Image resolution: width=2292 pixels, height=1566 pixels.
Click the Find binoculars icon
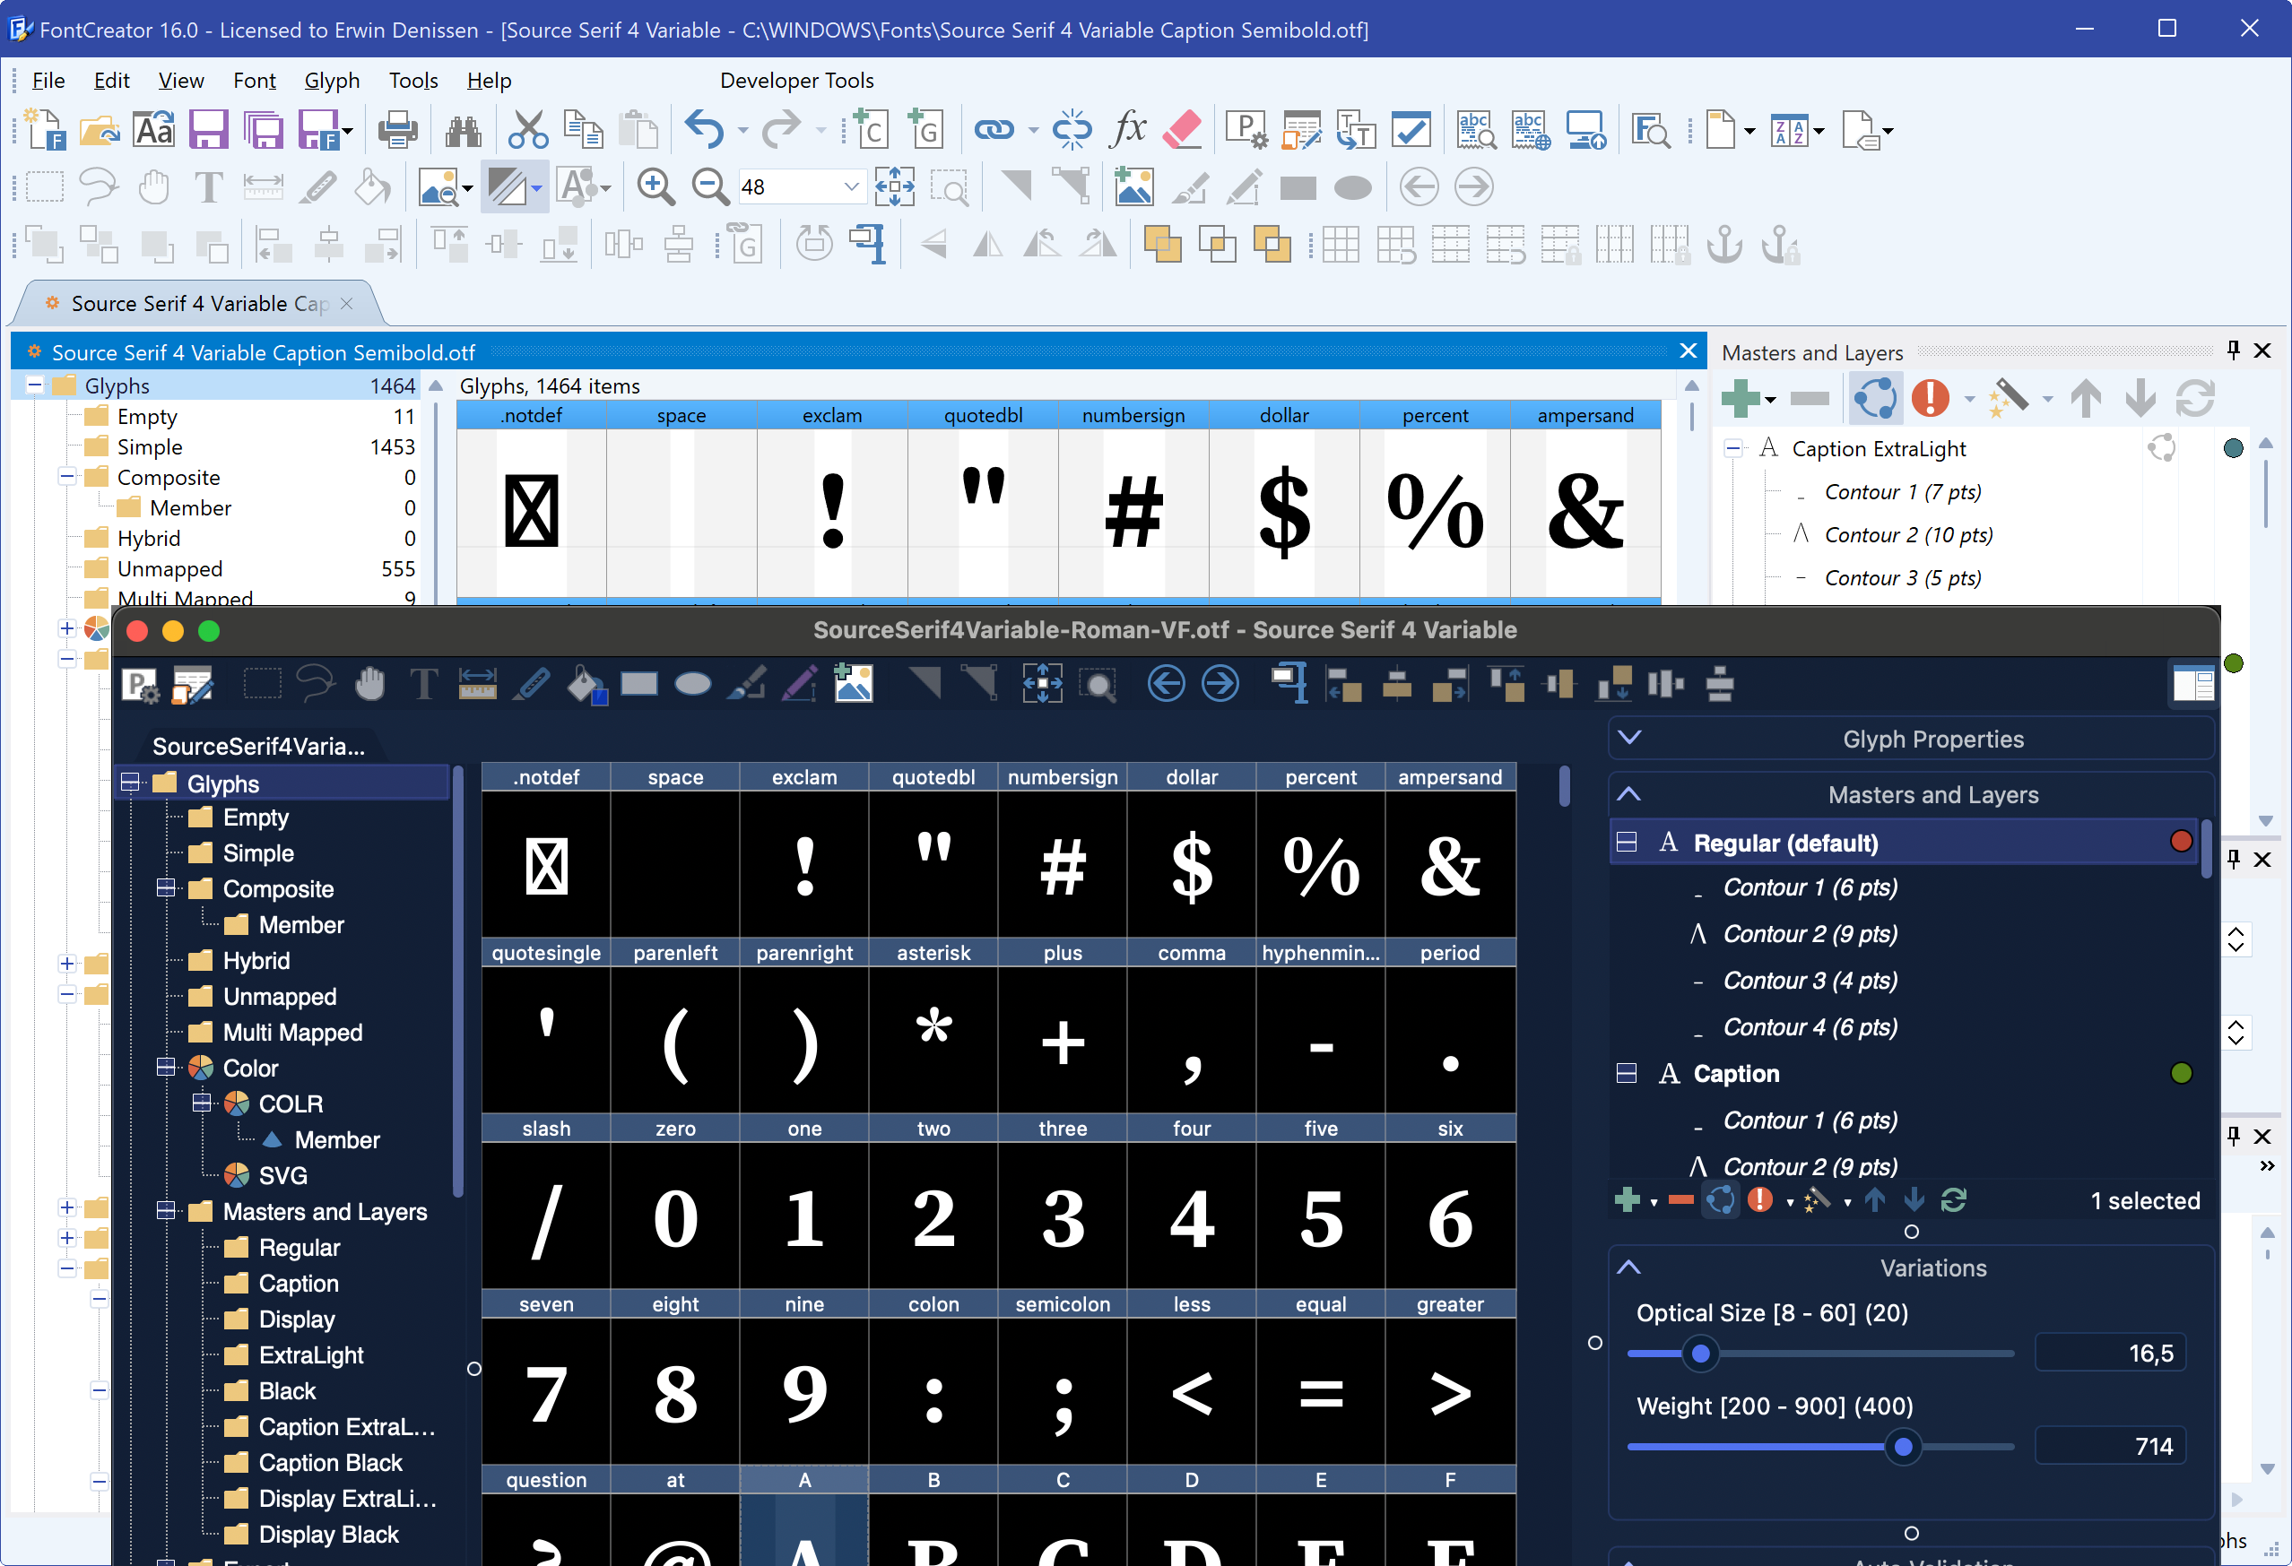pyautogui.click(x=463, y=130)
